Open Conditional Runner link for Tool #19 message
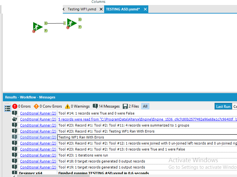 coord(38,167)
